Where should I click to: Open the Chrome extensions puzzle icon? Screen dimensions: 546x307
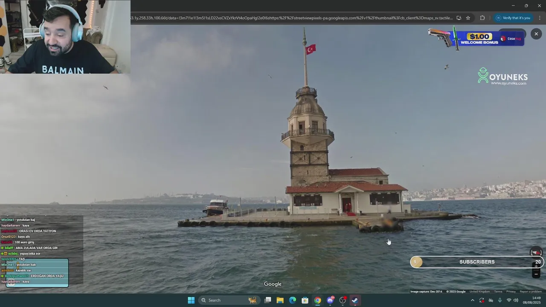pos(482,18)
